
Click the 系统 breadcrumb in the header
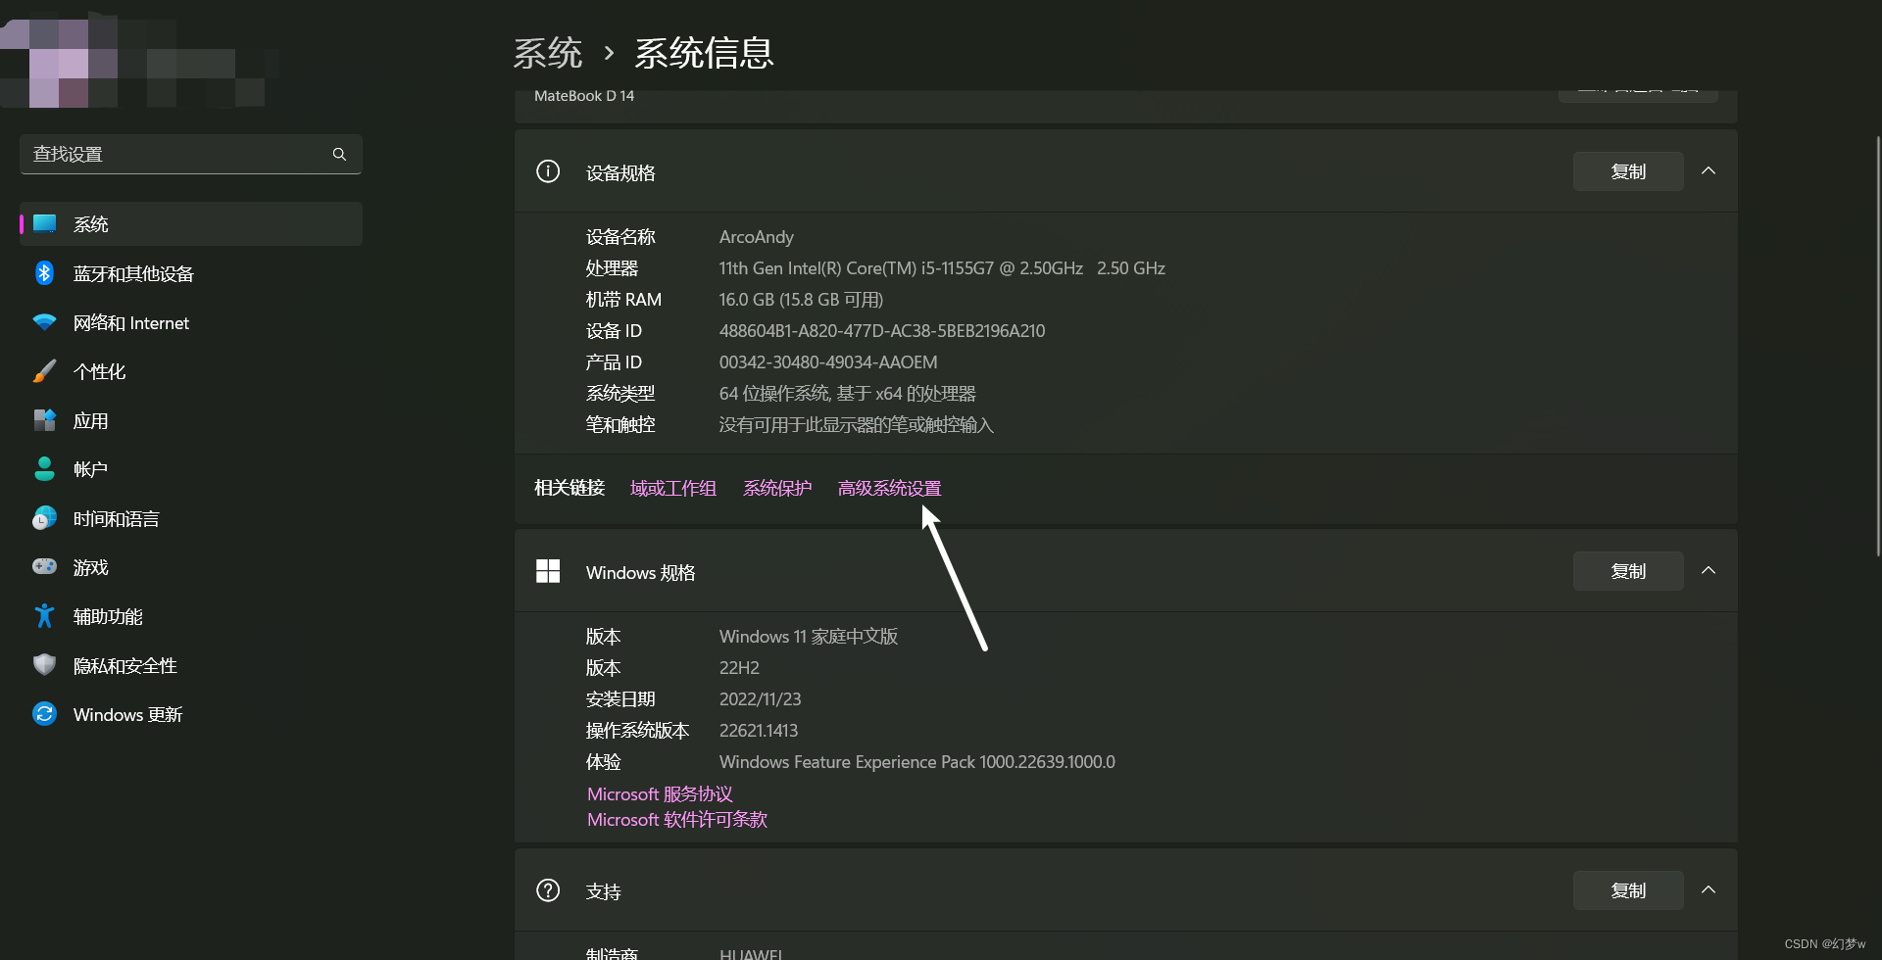tap(548, 53)
